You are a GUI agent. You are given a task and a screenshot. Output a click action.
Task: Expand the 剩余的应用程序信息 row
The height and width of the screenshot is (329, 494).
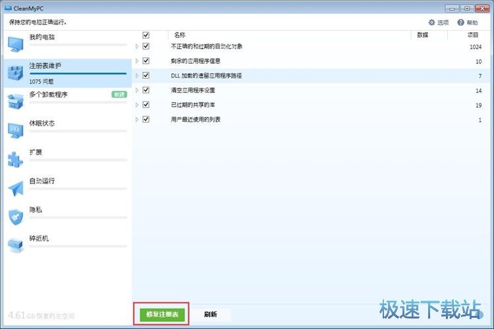pyautogui.click(x=137, y=61)
